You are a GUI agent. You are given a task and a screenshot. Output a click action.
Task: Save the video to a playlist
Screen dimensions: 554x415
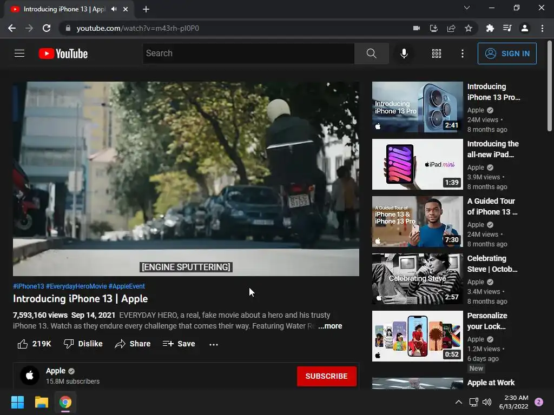[179, 344]
